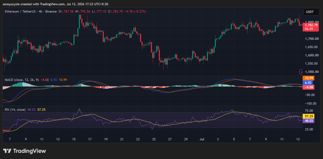Viewport: 323px width, 159px height.
Task: Click the 4h interval in the chart legend
Action: (40, 12)
